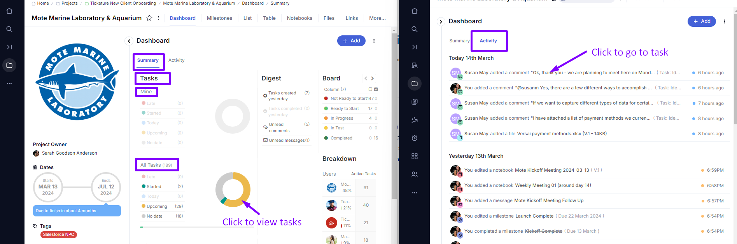Click Upcoming (29) row under All Tasks
This screenshot has height=244, width=737.
point(162,206)
